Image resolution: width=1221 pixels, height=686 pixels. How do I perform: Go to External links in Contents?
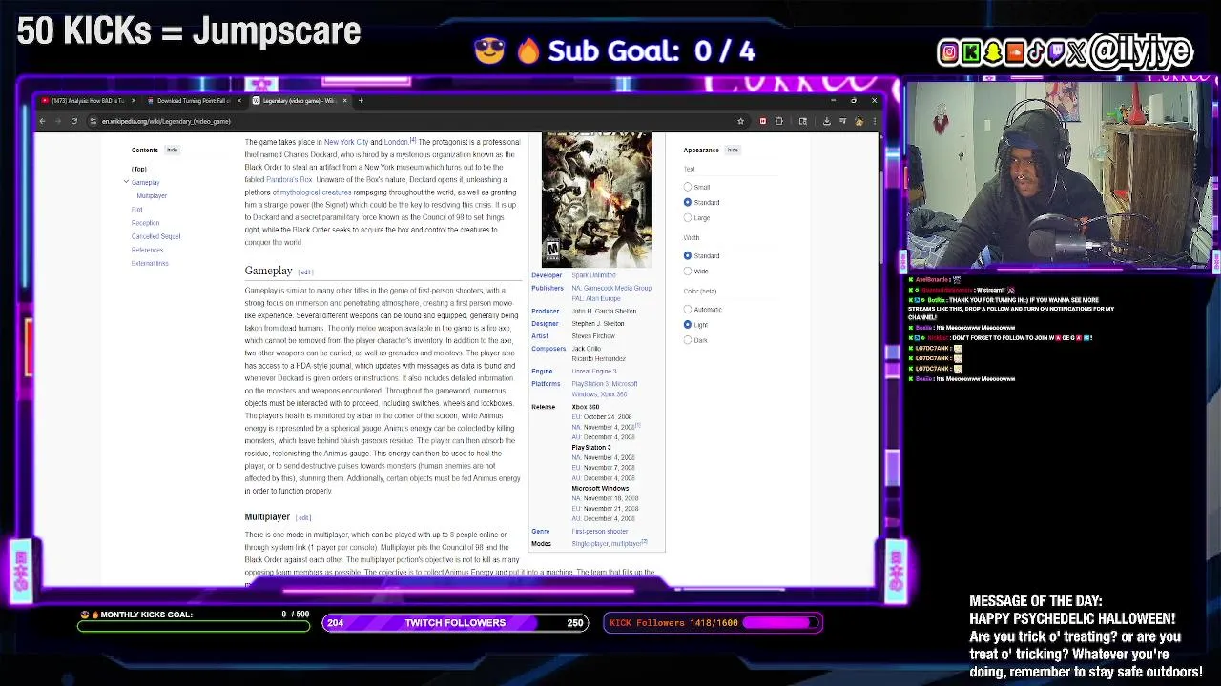150,263
